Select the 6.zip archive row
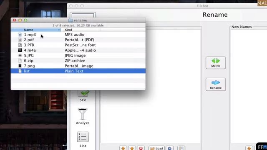 pos(78,61)
